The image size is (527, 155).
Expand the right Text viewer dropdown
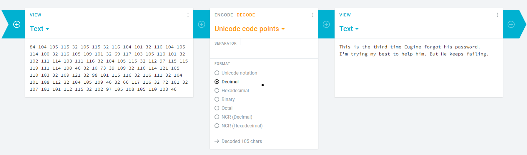[x=349, y=29]
